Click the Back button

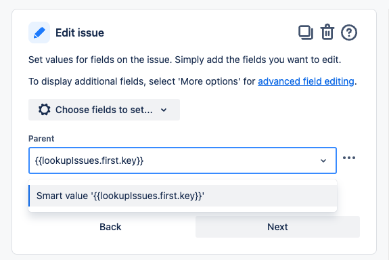(x=110, y=227)
